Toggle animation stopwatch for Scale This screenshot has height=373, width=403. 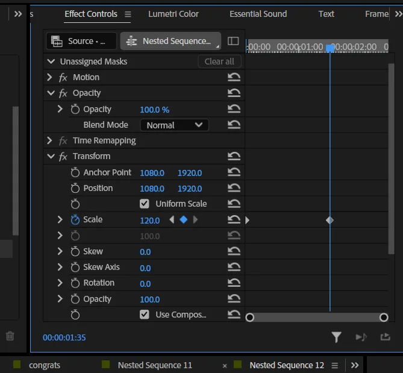75,220
